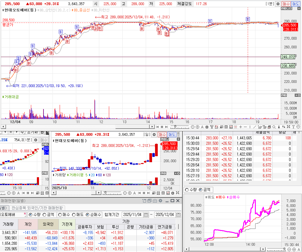Click red 매수 button on main chart
This screenshot has width=302, height=252.
tap(286, 4)
